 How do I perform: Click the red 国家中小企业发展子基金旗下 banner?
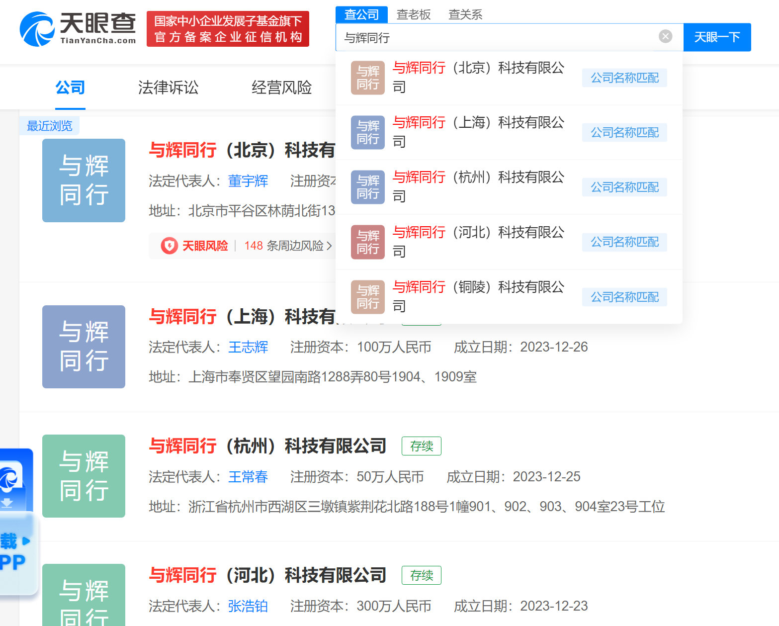click(228, 29)
